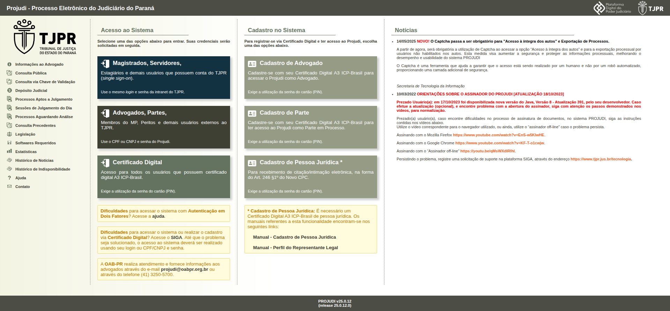Click the layers icon beside Histórico de Indisponibilidade
This screenshot has height=311, width=670.
tap(9, 169)
